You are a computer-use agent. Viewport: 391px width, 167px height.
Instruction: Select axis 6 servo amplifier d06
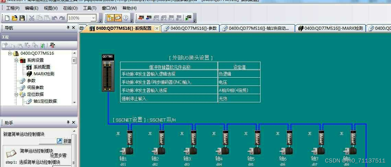289,138
